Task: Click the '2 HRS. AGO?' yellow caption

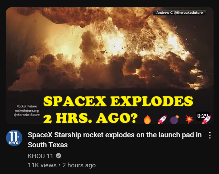Action: pos(90,118)
